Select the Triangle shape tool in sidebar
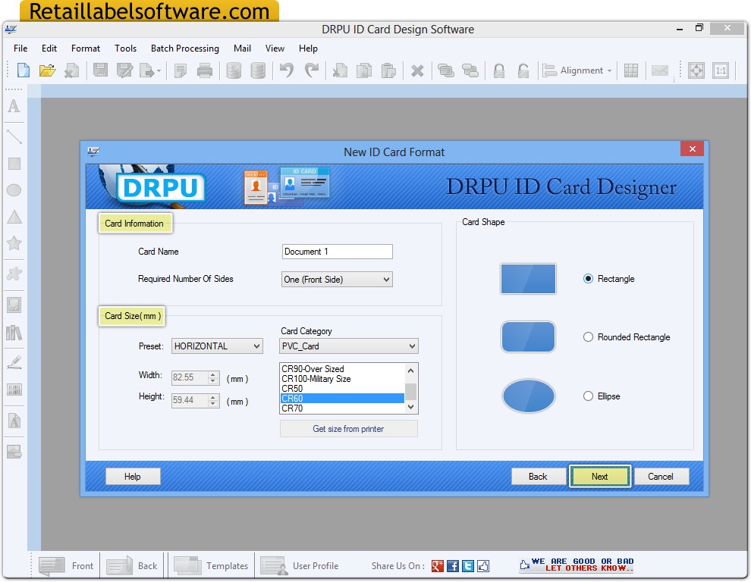 click(x=14, y=217)
